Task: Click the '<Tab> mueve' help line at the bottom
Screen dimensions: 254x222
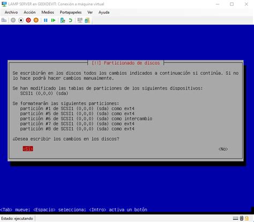Action: coord(73,210)
